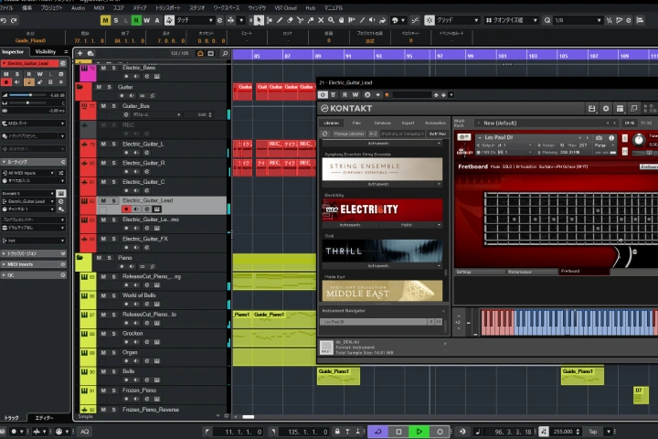This screenshot has width=658, height=439.
Task: Click the Redo arrow in the toolbar
Action: 14,20
